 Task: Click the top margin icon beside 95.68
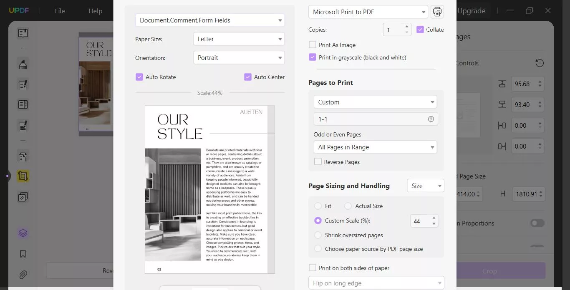pyautogui.click(x=502, y=84)
